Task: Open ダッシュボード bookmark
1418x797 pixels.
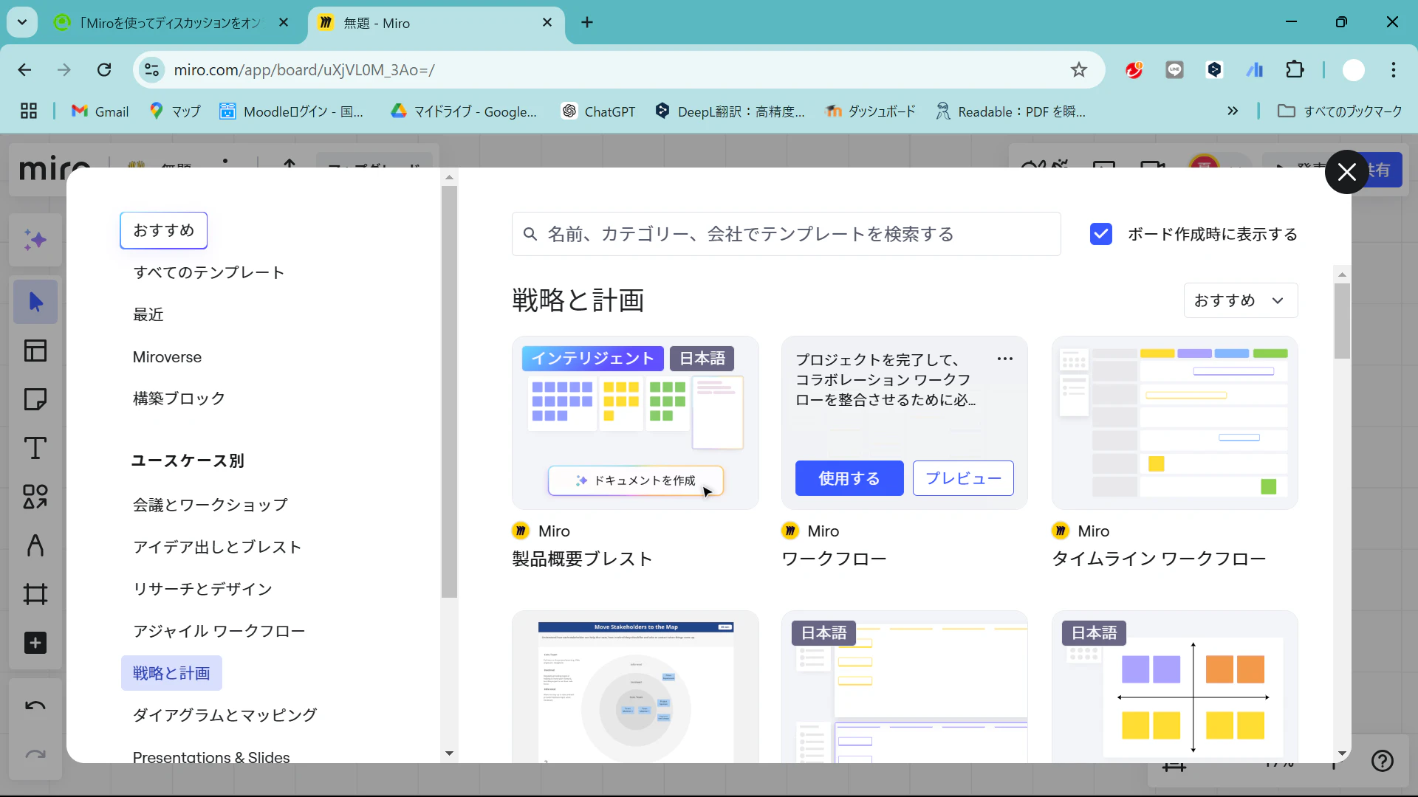Action: point(870,111)
